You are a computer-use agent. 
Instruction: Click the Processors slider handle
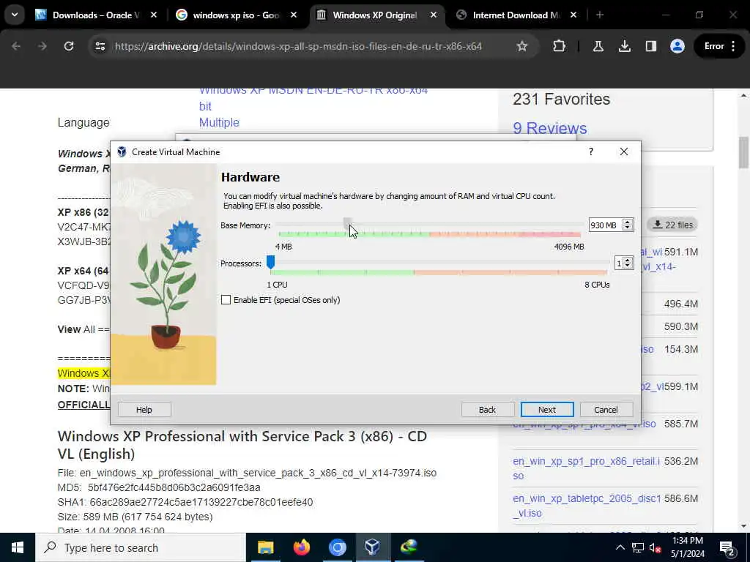pos(270,262)
